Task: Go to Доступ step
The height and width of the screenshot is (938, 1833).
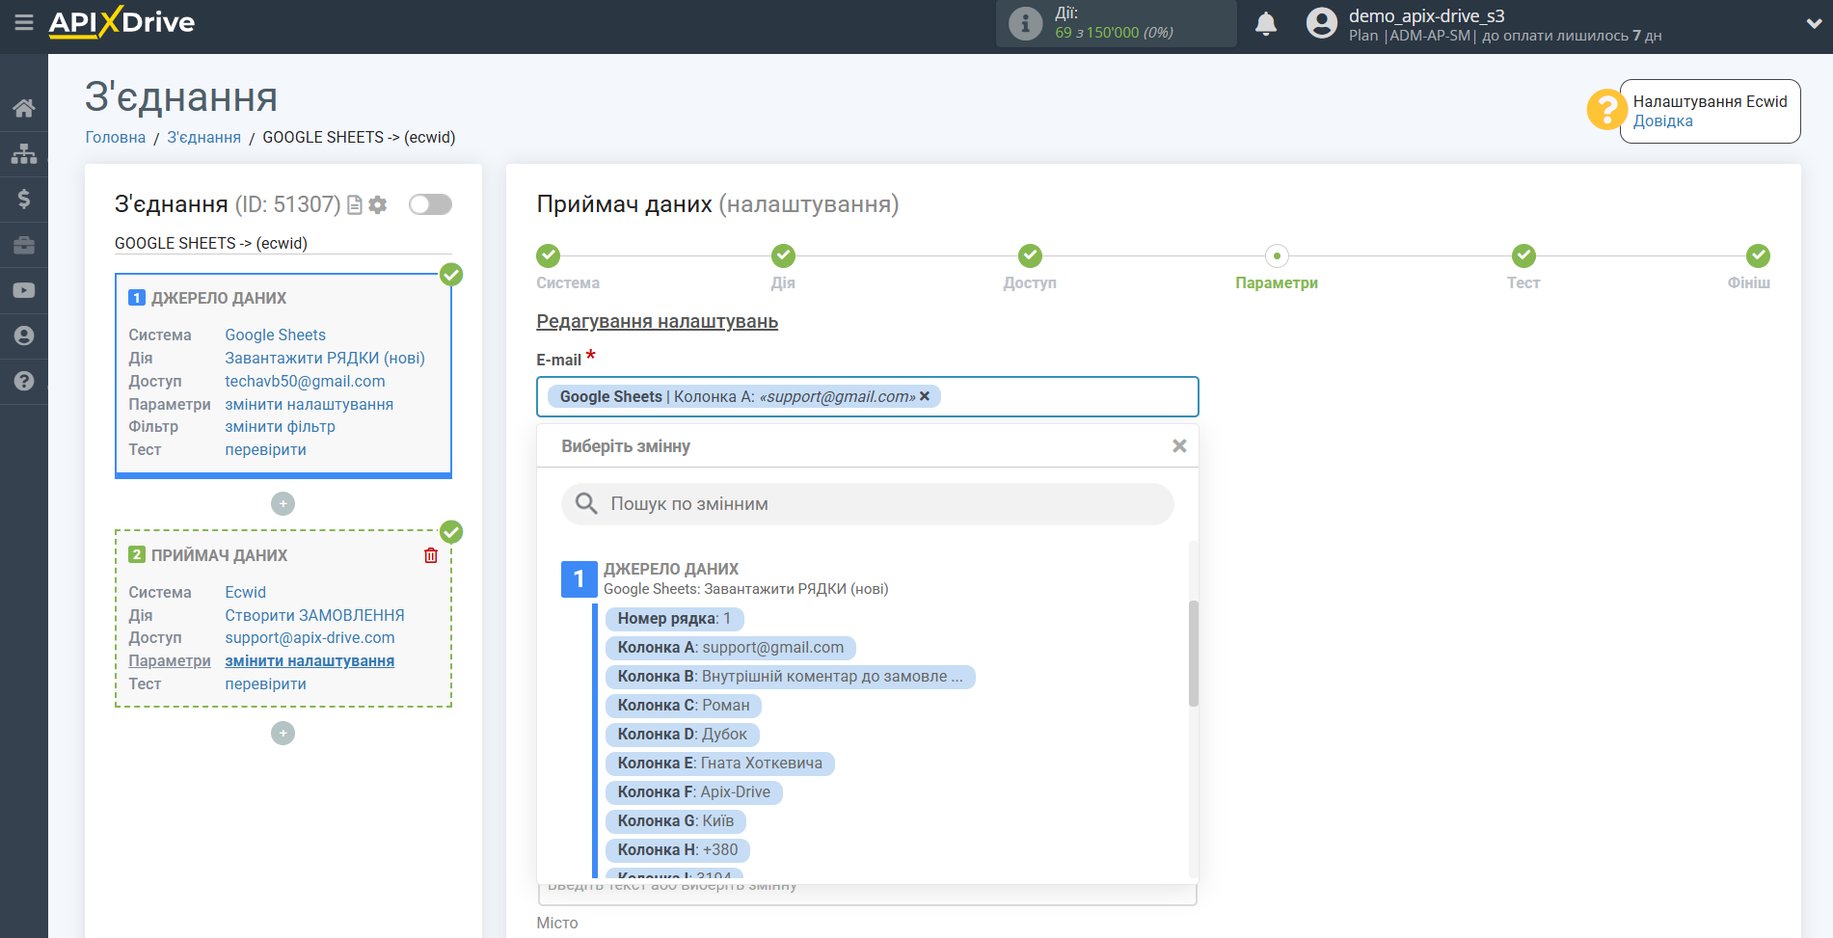Action: coord(1030,255)
